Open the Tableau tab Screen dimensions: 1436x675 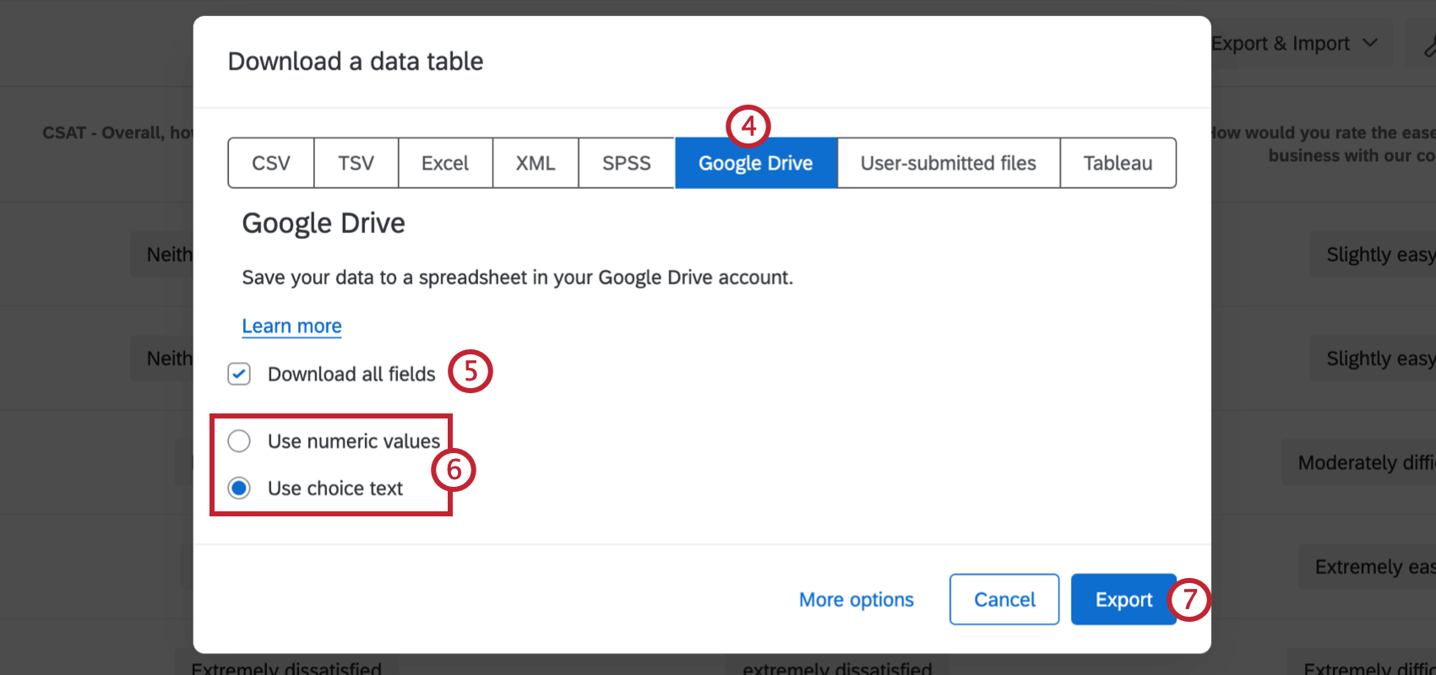[1118, 163]
